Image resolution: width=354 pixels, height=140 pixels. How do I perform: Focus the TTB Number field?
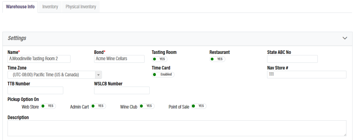(x=35, y=91)
